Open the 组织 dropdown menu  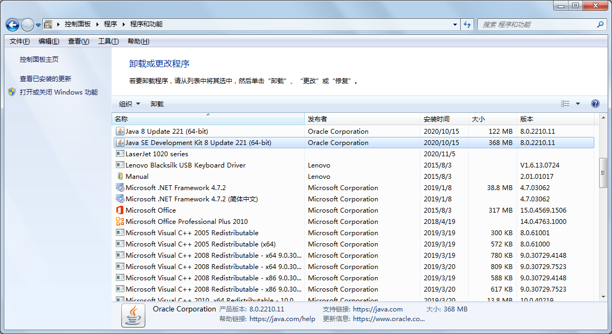tap(129, 104)
